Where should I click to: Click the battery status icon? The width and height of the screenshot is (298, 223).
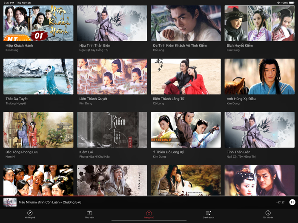[292, 3]
